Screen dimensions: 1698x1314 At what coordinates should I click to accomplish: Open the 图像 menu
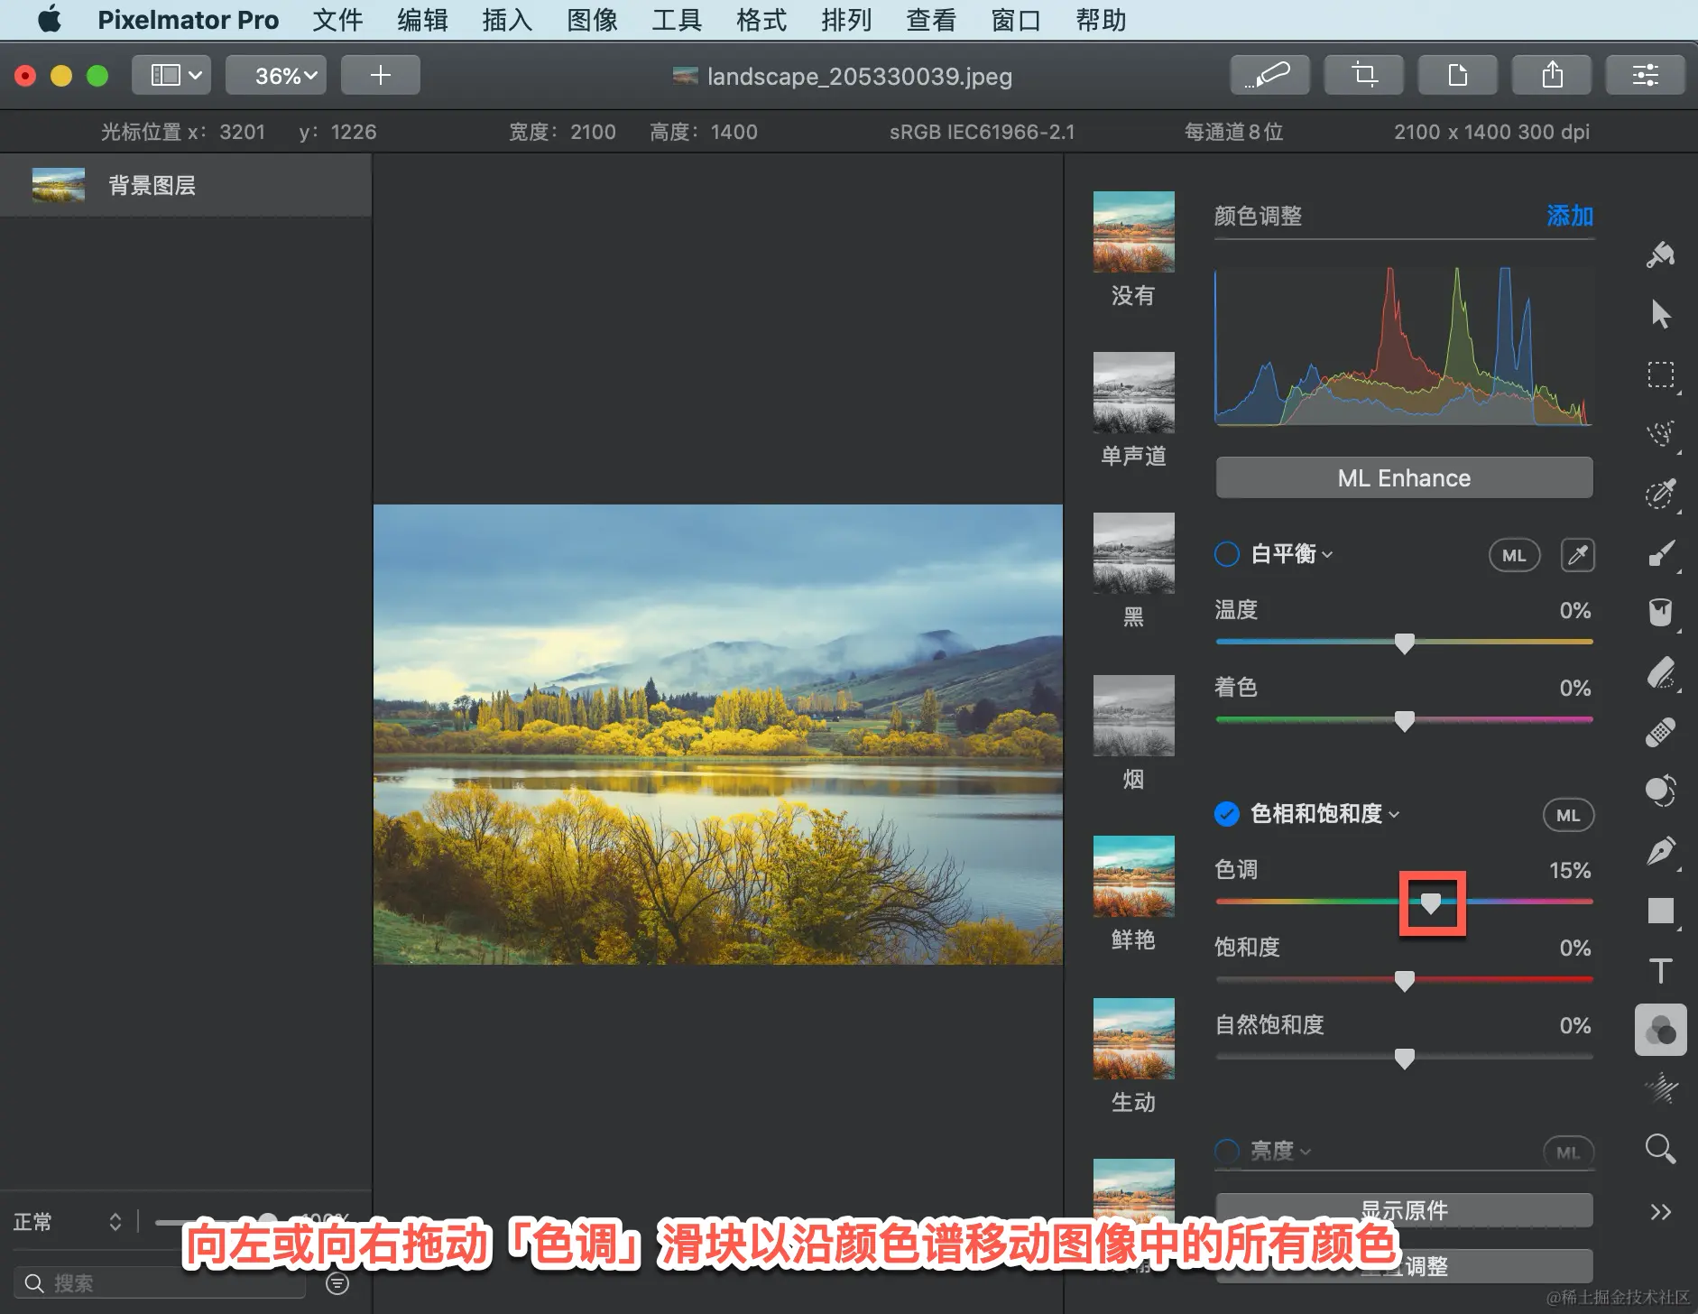click(592, 20)
